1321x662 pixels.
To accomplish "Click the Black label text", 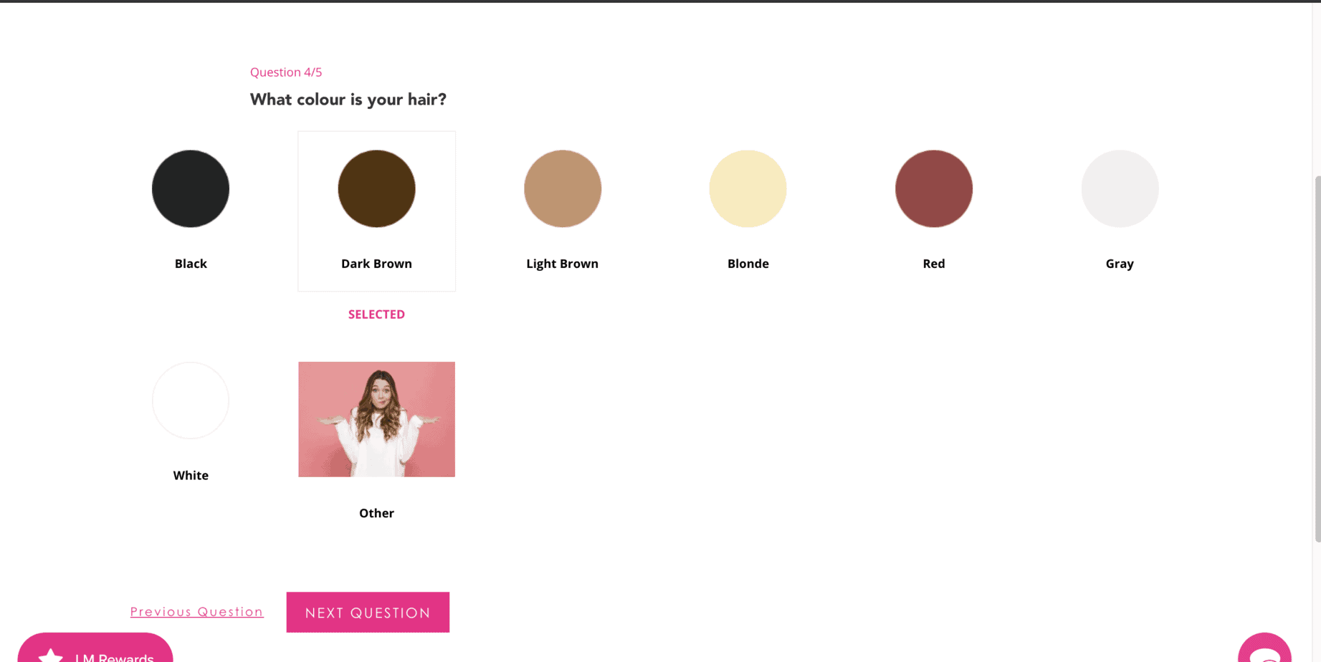I will tap(191, 264).
